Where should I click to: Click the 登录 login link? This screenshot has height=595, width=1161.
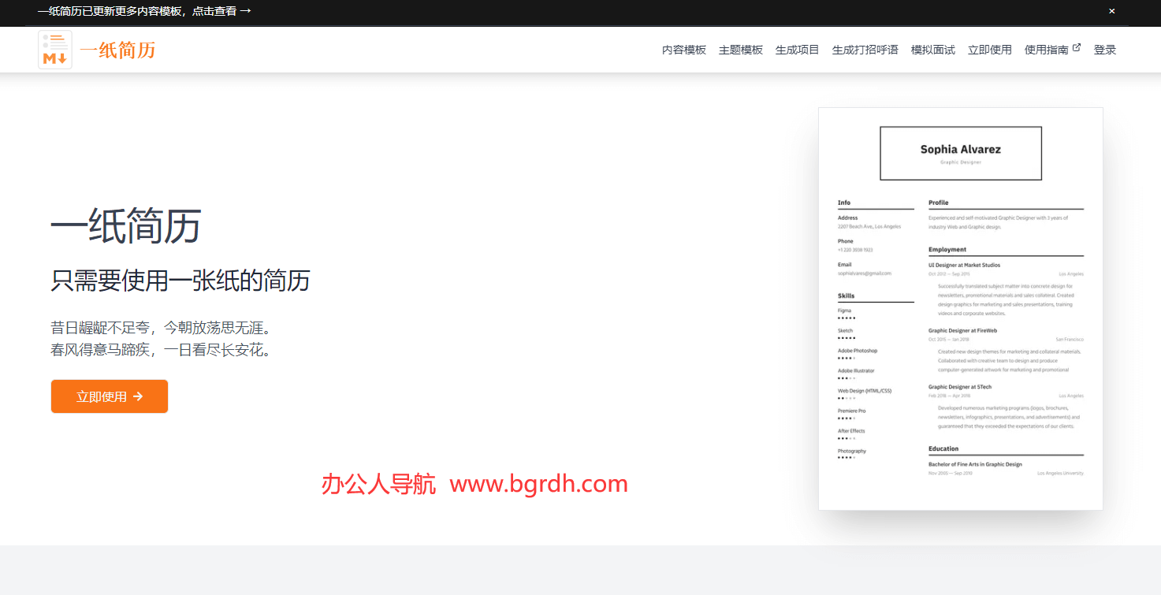(x=1104, y=50)
